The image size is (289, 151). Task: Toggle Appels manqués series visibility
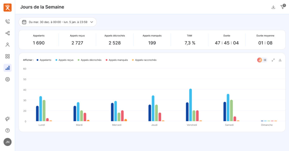pos(117,60)
